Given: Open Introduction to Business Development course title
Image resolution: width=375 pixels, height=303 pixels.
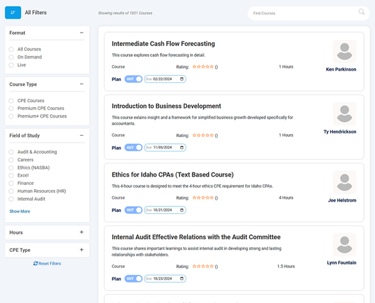Looking at the screenshot, I should (x=166, y=106).
